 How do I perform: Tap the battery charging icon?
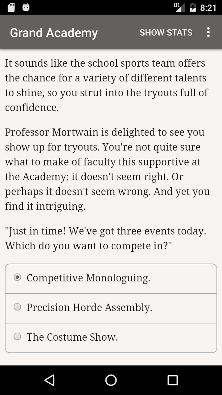click(193, 7)
